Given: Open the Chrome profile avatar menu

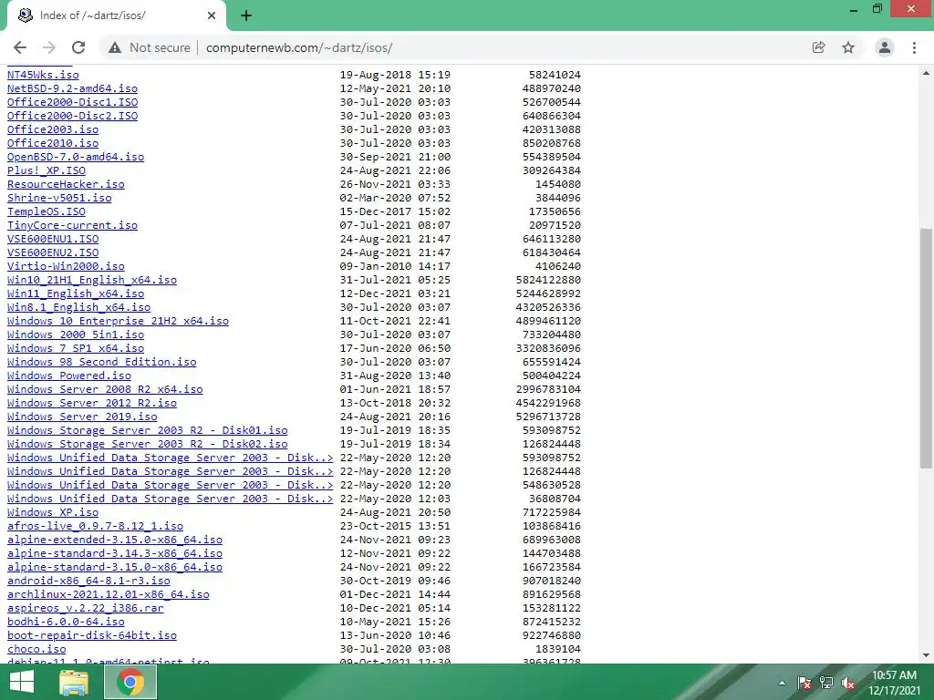Looking at the screenshot, I should click(885, 47).
